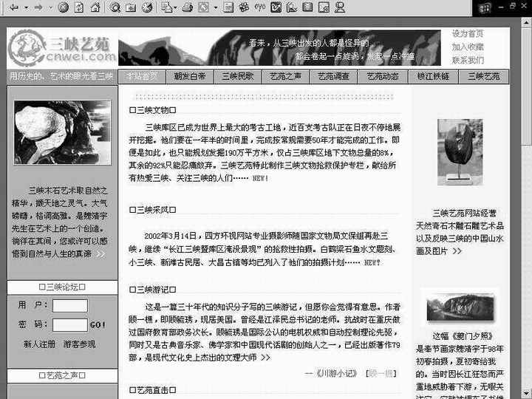Open the 艺苑调查 navigation tab

coord(333,77)
